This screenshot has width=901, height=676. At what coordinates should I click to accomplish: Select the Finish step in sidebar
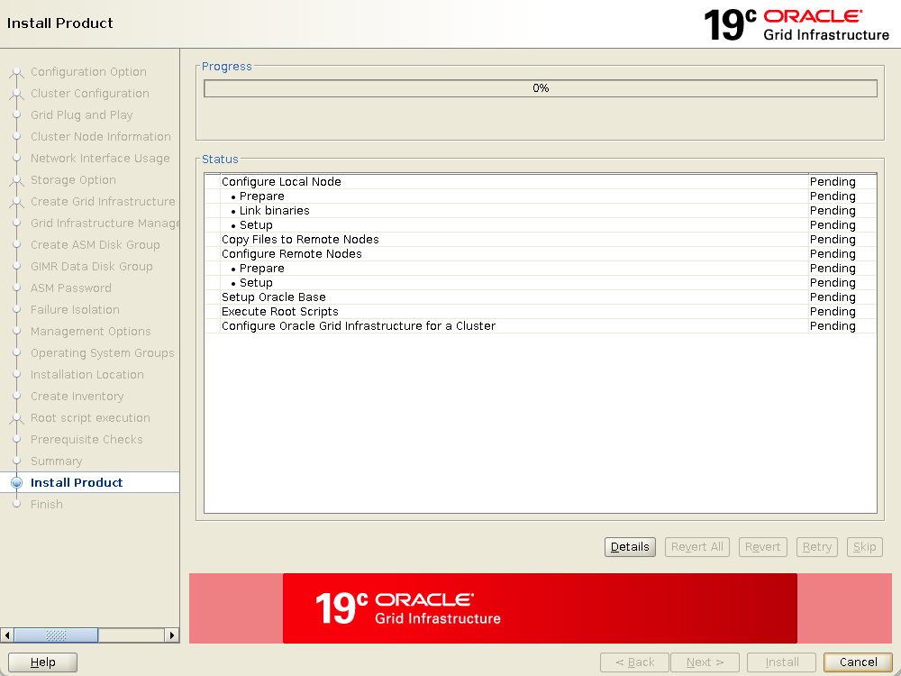tap(47, 505)
